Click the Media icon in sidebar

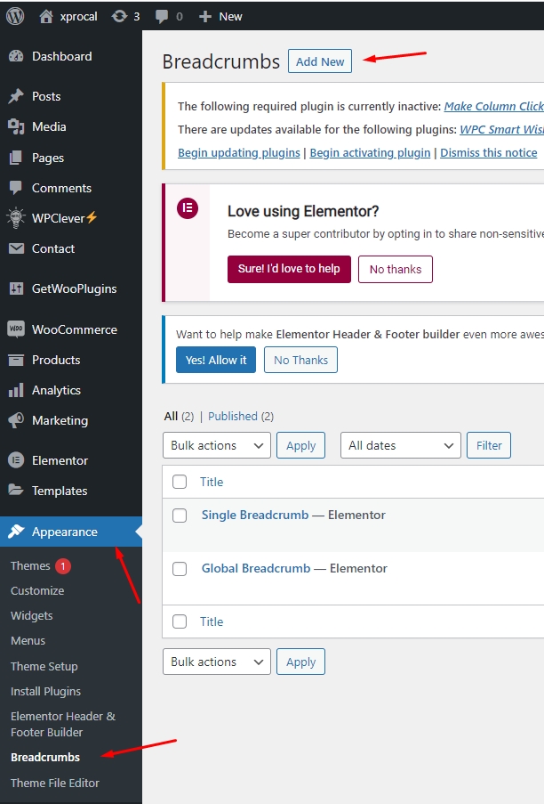coord(16,126)
